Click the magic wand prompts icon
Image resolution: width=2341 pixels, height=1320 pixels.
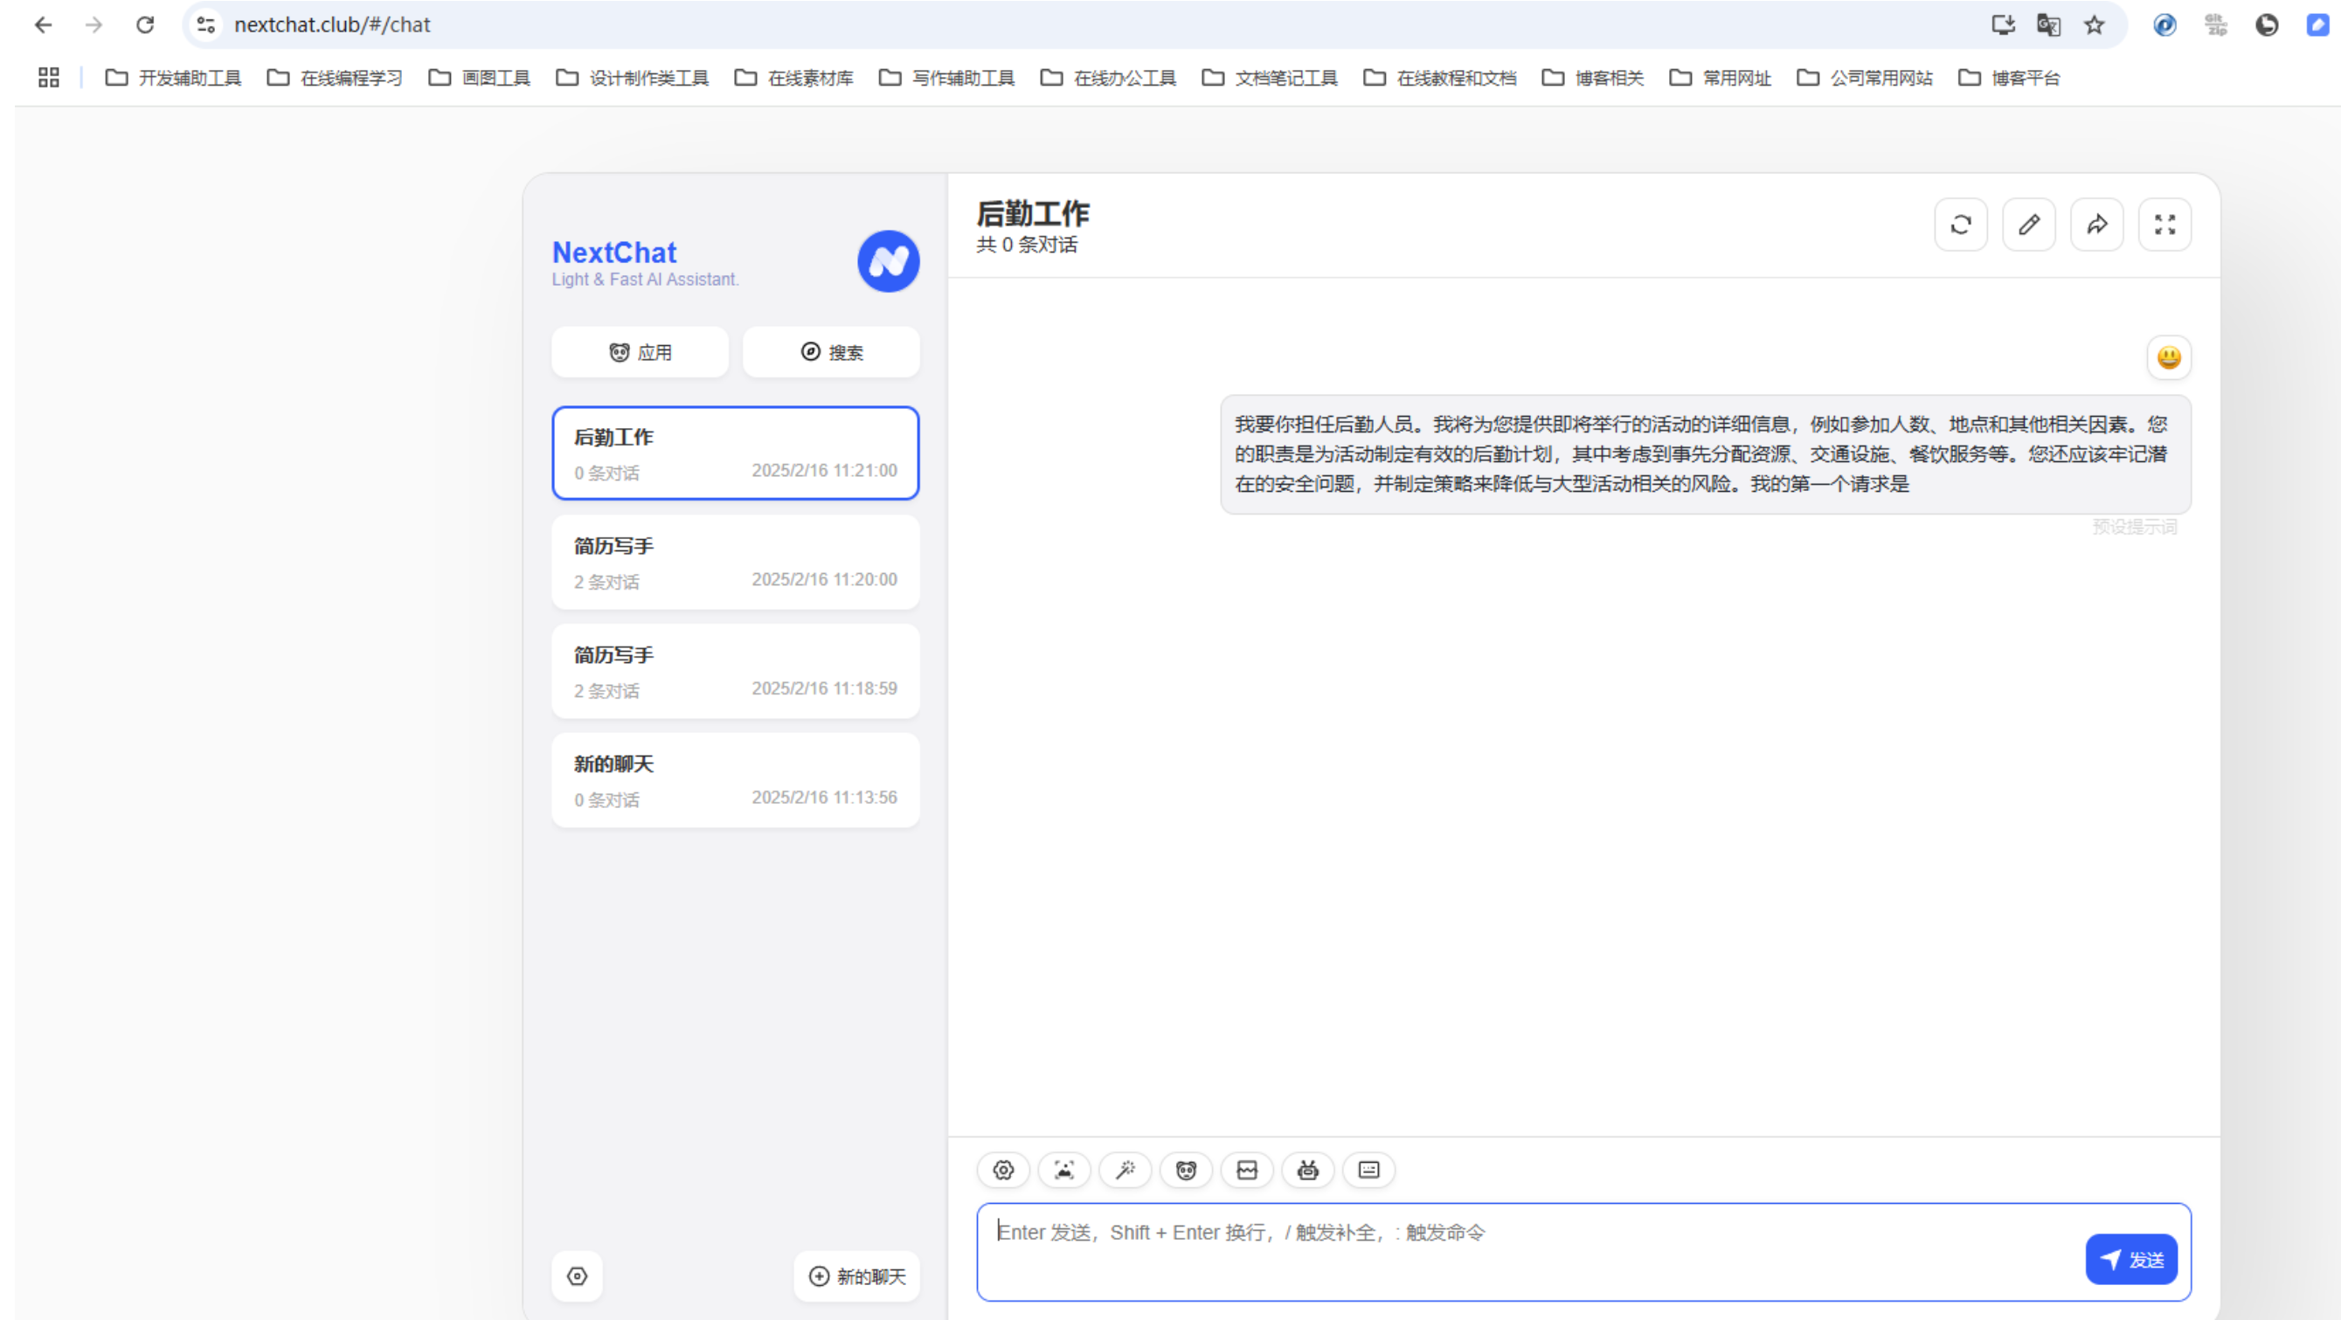coord(1124,1170)
